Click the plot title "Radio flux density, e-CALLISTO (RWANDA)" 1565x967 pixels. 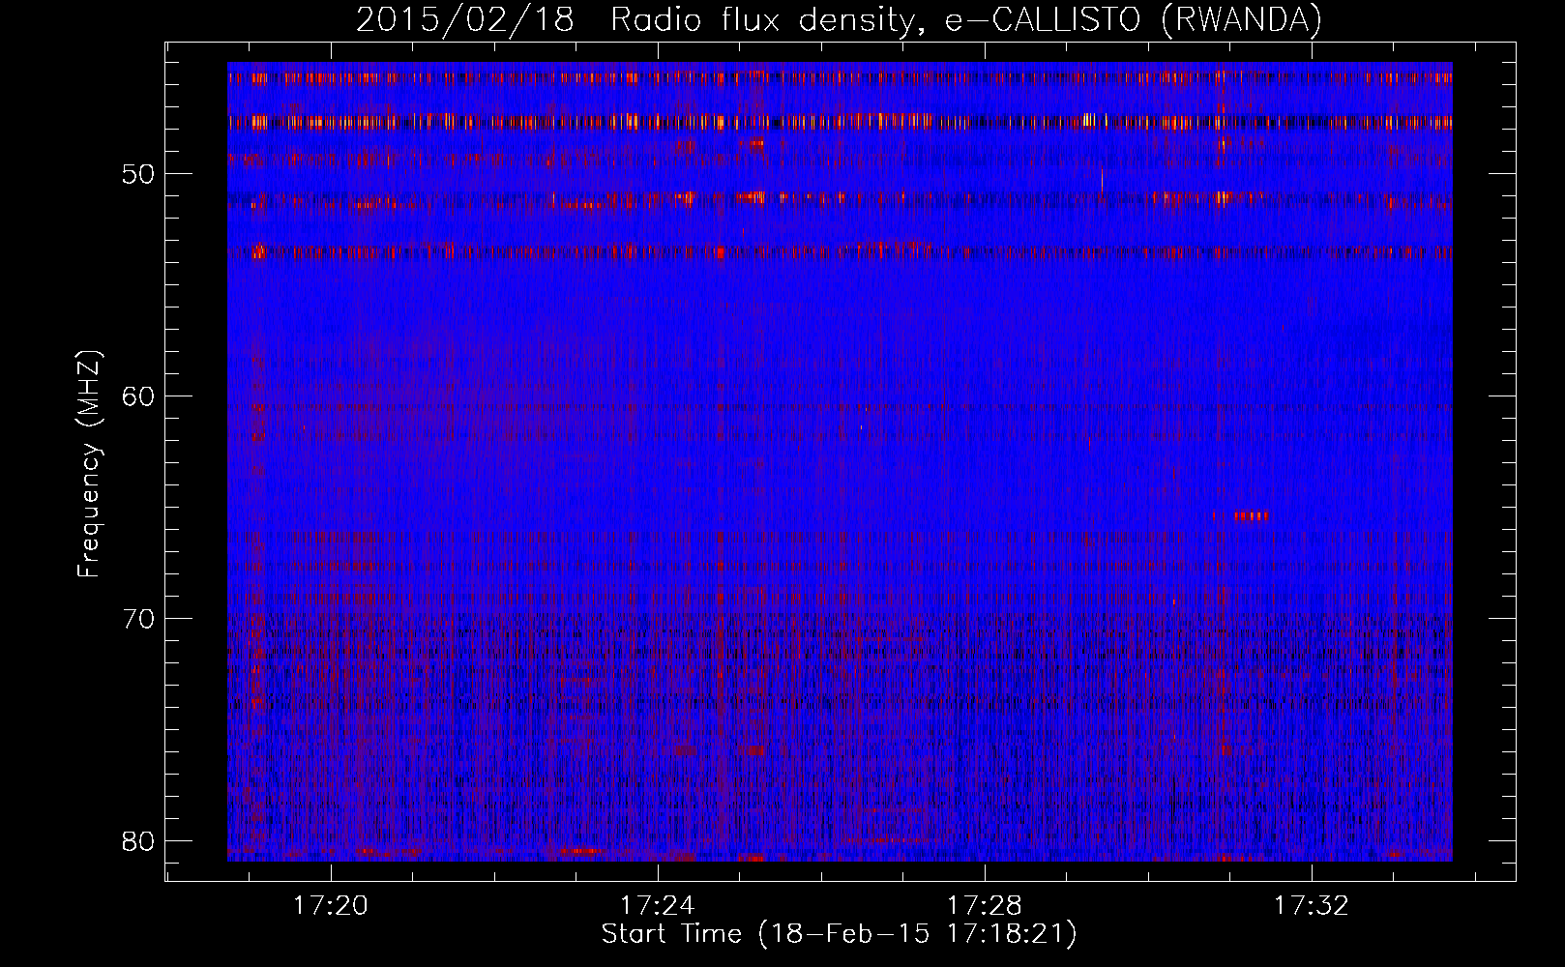(966, 20)
